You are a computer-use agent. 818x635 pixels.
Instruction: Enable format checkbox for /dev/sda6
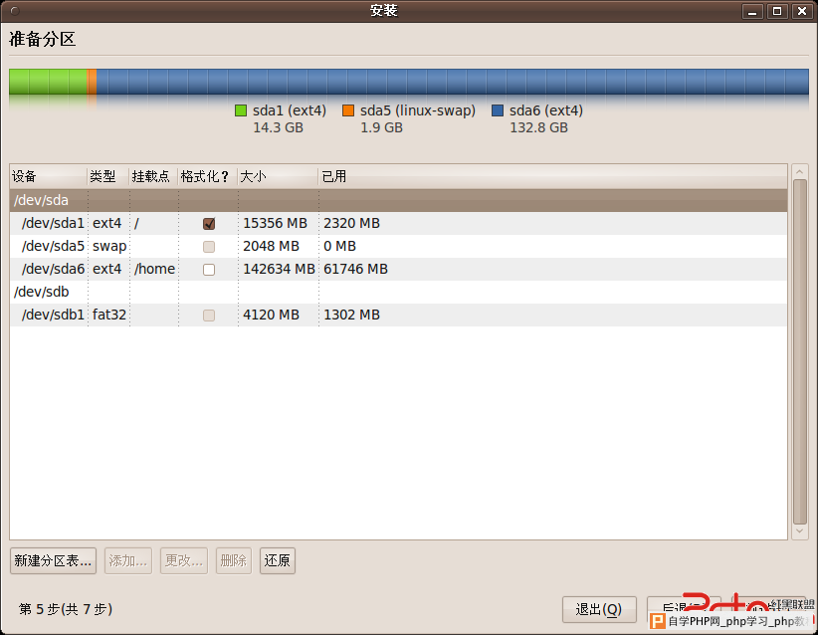tap(209, 270)
